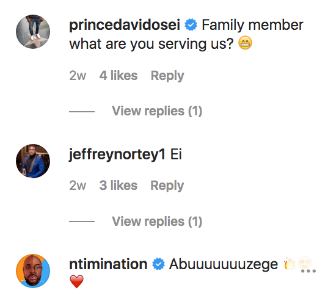Click the ntimination username
328x304 pixels.
point(108,264)
